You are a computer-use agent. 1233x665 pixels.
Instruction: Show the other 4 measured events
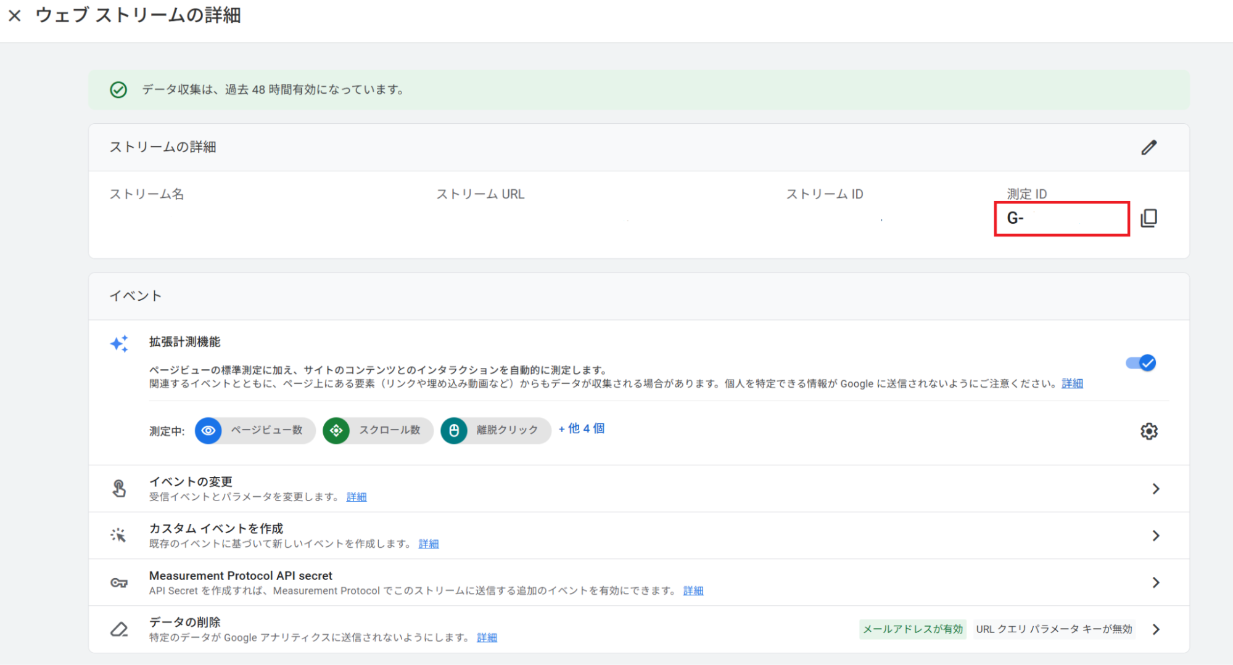click(x=581, y=428)
